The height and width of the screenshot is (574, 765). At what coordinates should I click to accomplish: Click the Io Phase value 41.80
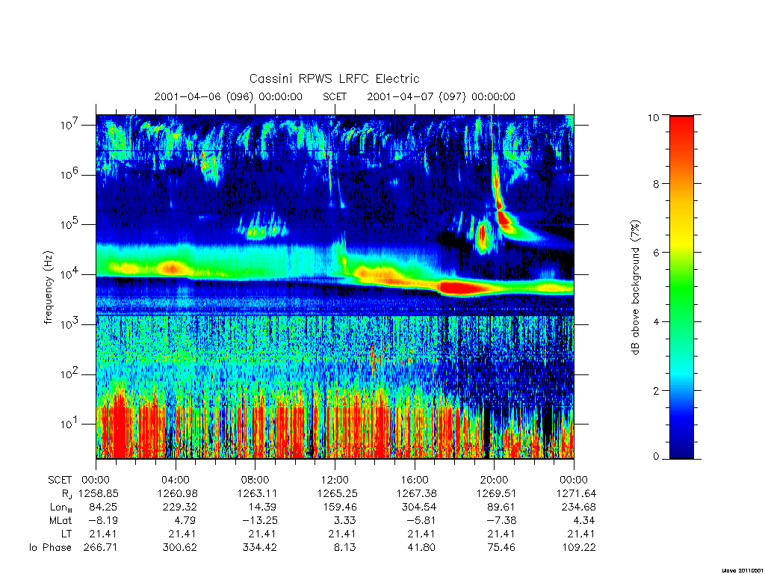(x=421, y=548)
